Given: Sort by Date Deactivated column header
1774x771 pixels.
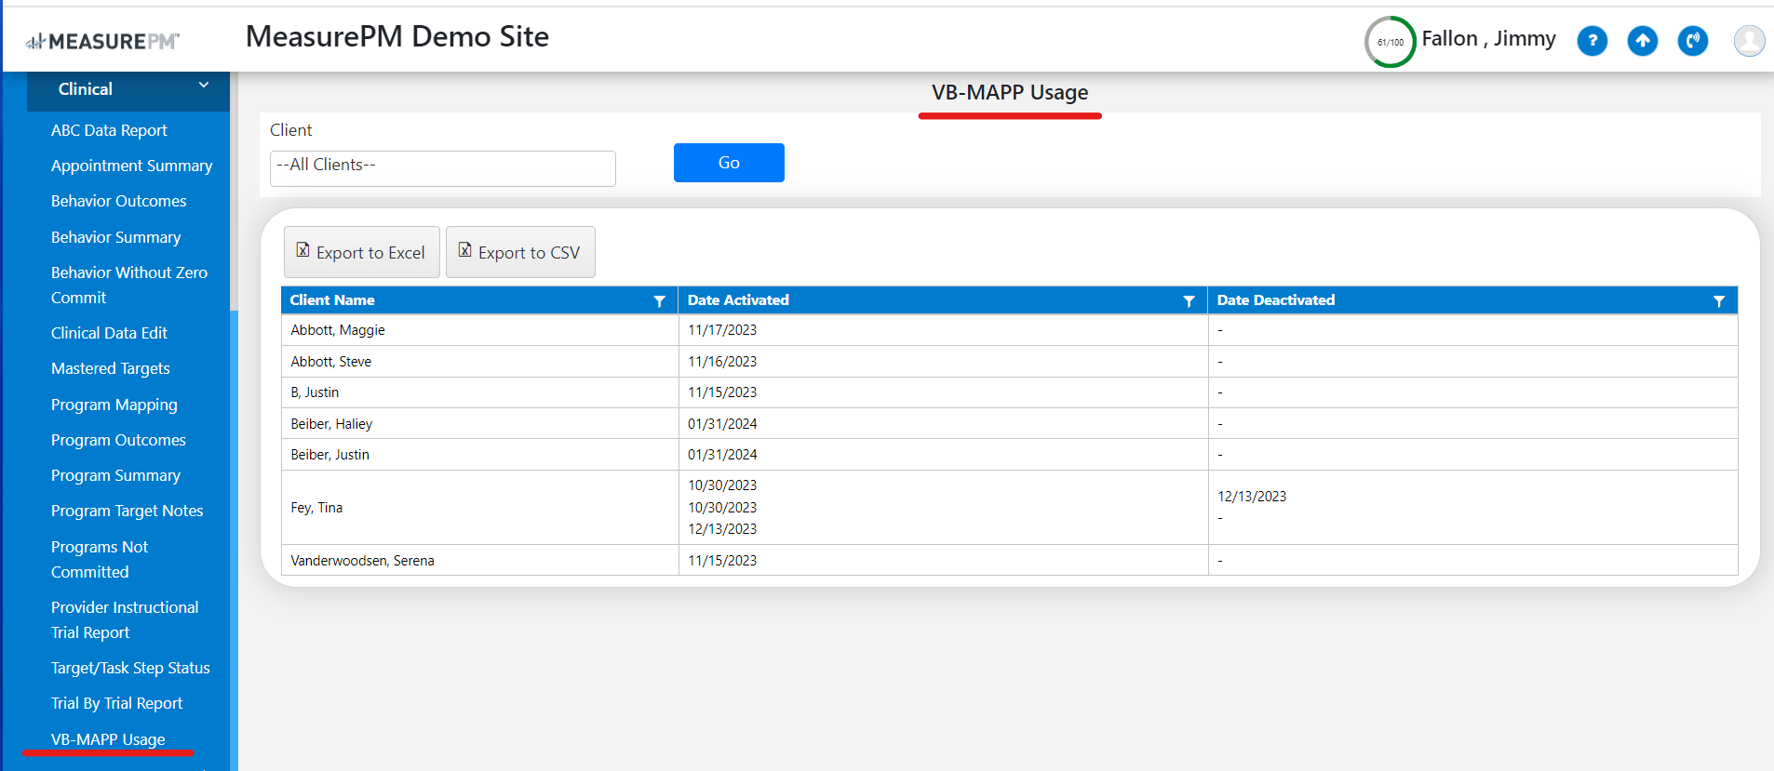Looking at the screenshot, I should (x=1276, y=300).
